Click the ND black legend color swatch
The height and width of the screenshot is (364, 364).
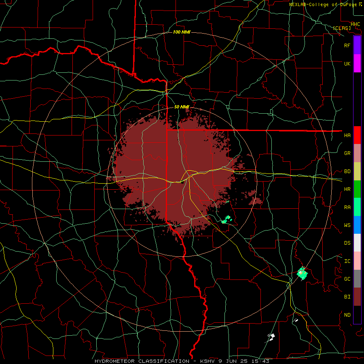point(357,315)
